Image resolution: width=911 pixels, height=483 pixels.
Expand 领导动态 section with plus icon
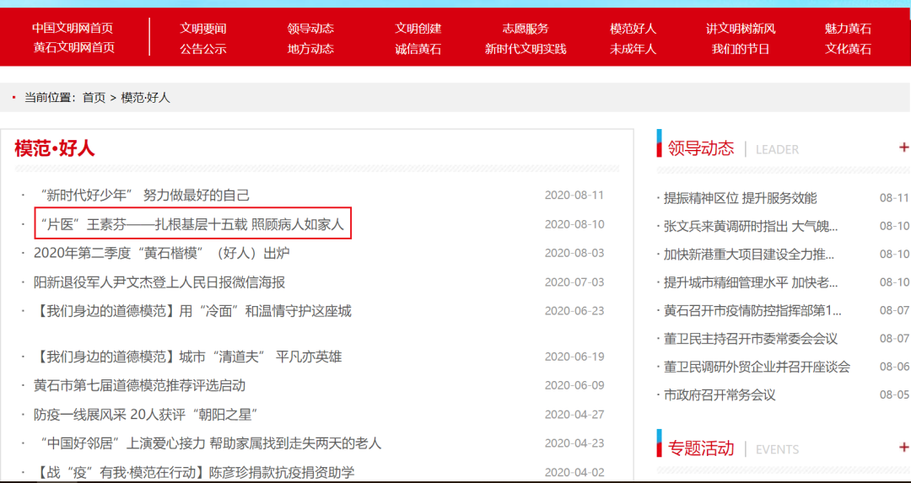(903, 148)
